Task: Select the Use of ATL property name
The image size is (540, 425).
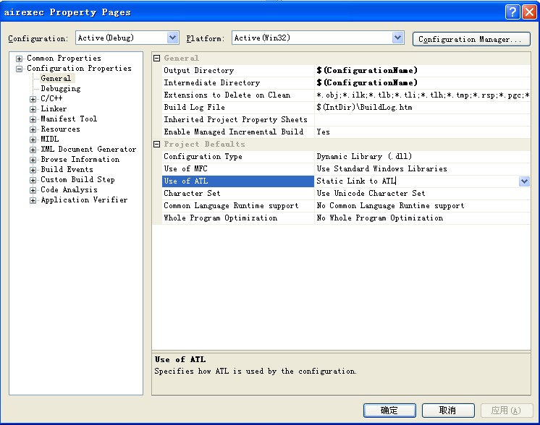Action: pyautogui.click(x=238, y=181)
